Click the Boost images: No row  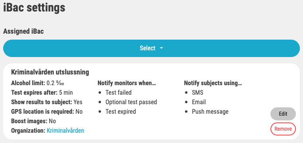tap(33, 121)
